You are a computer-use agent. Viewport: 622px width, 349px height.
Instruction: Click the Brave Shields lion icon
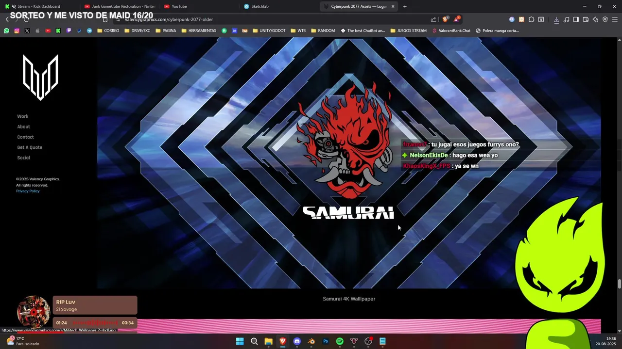(x=445, y=19)
